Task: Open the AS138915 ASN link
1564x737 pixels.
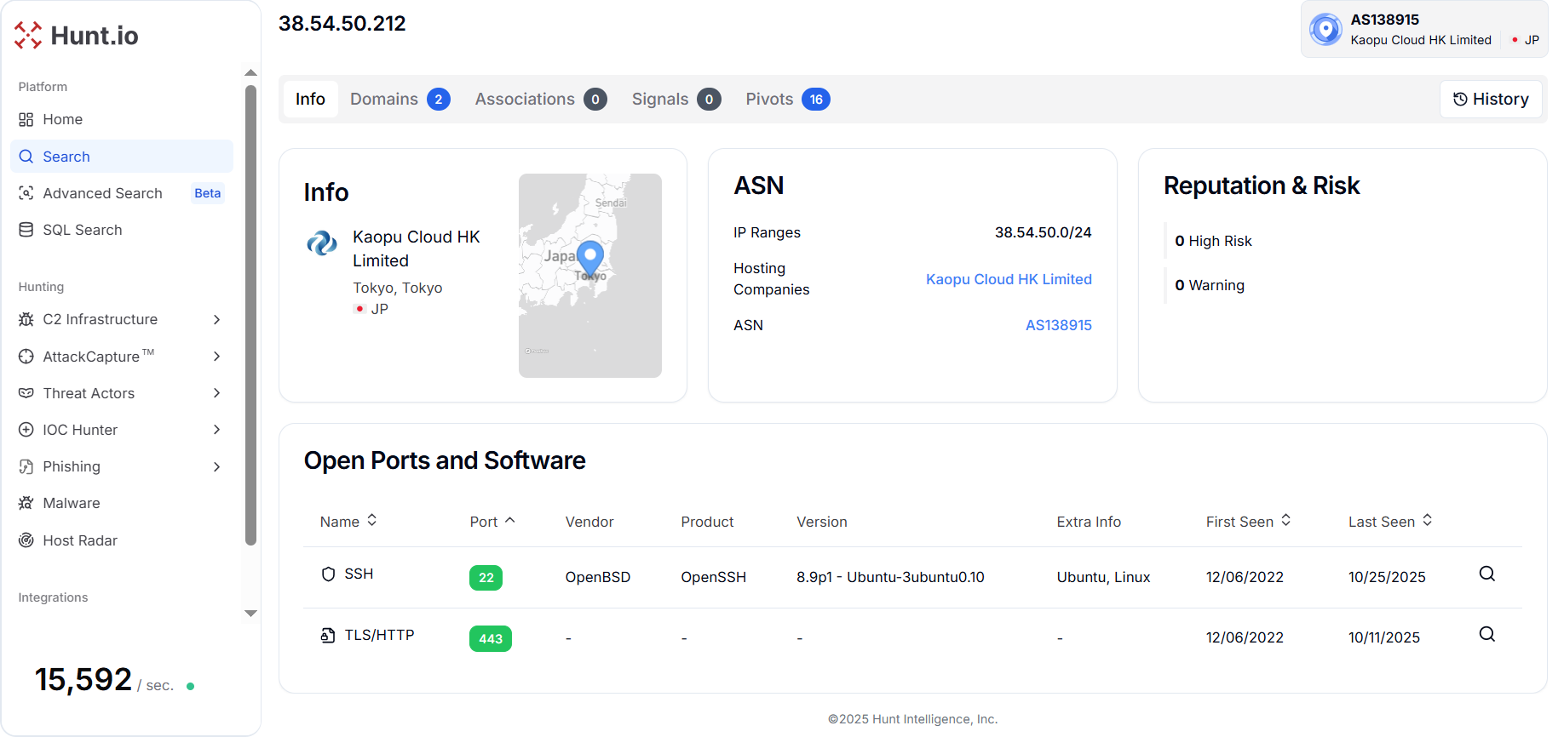Action: click(1058, 325)
